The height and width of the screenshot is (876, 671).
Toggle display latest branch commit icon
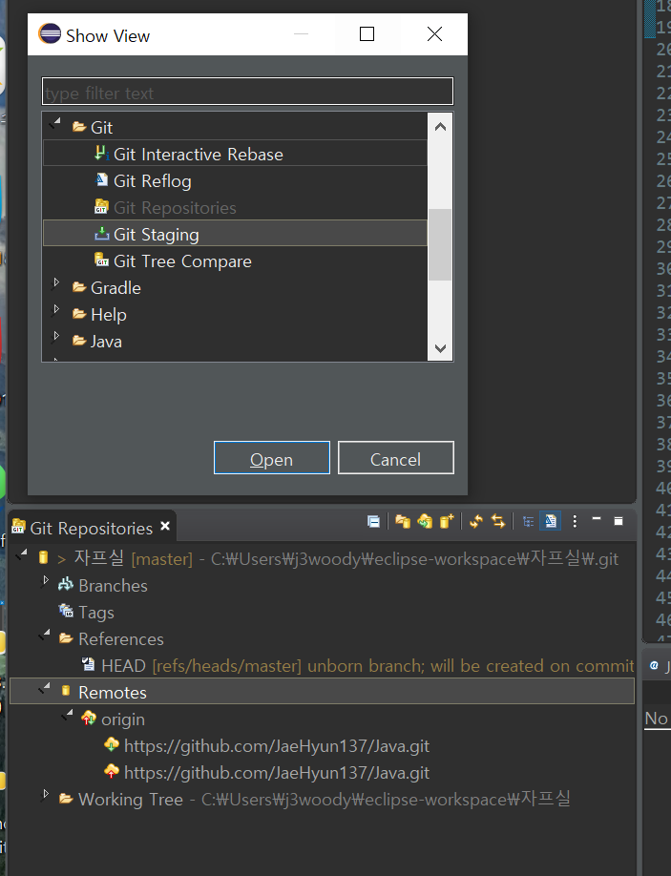tap(551, 522)
